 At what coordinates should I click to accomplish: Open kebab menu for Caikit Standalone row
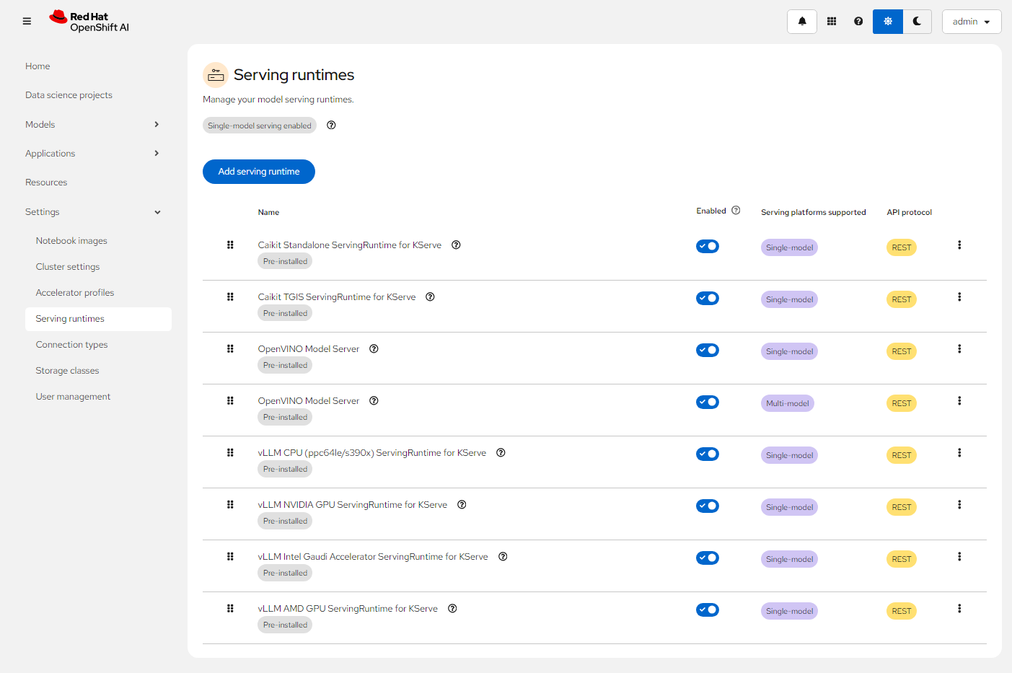coord(959,245)
